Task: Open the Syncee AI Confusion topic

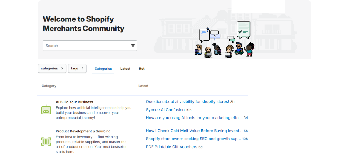Action: tap(165, 110)
